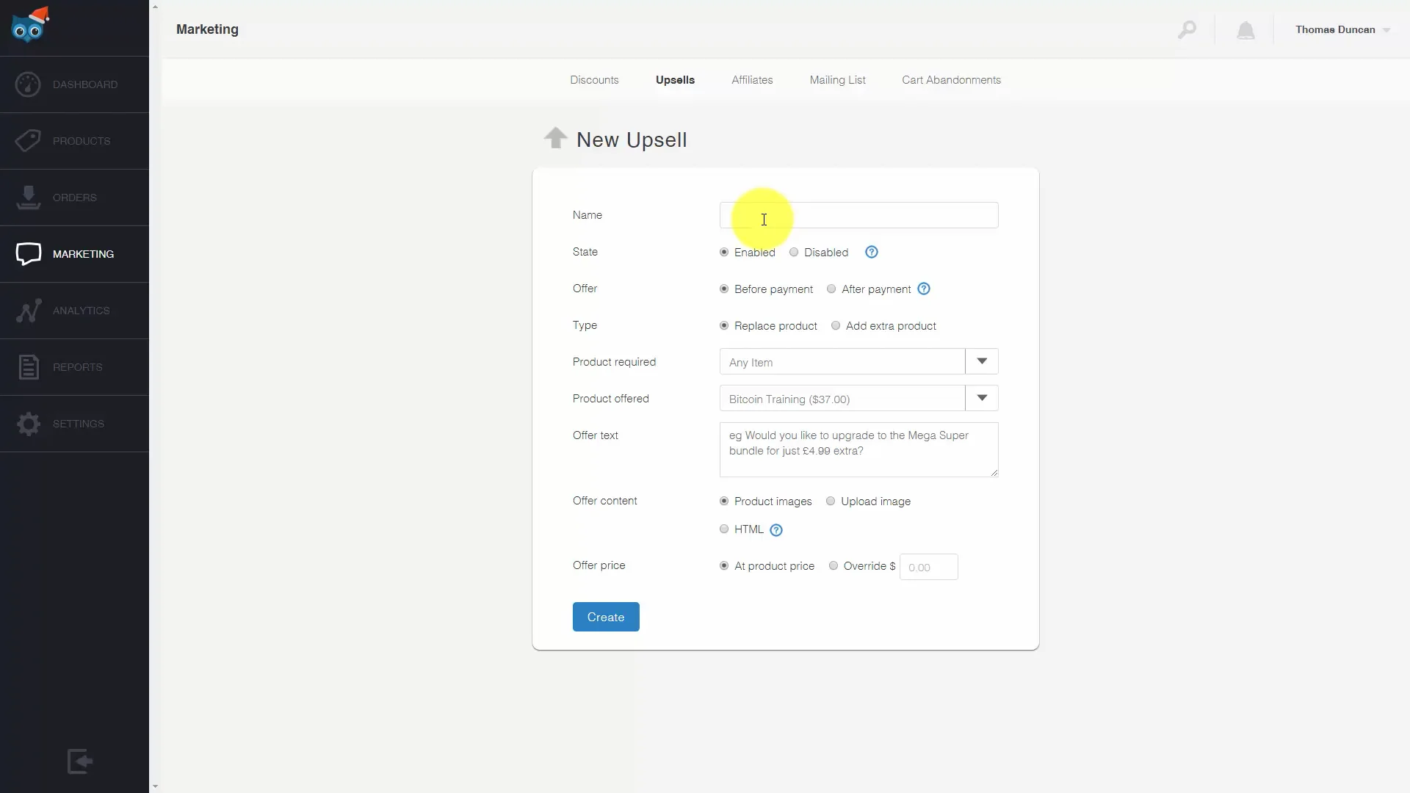The image size is (1410, 793).
Task: Open the Product offered dropdown
Action: pos(981,398)
